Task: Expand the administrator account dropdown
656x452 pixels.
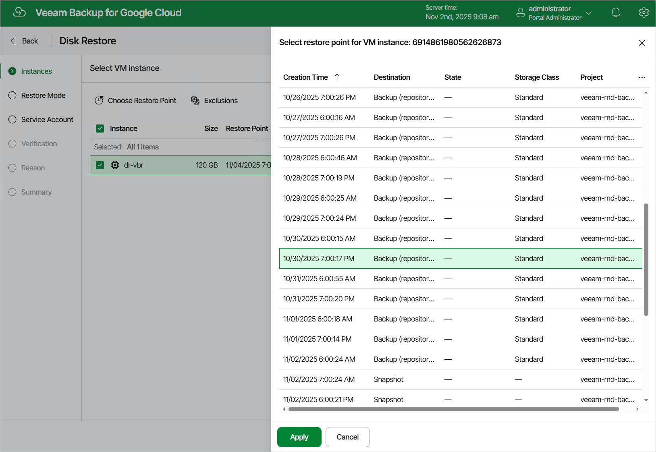Action: coord(588,13)
